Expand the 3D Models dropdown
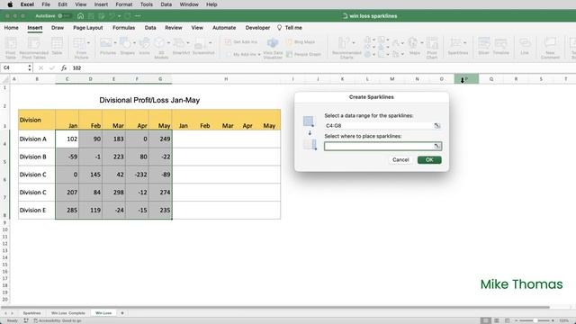 click(168, 42)
